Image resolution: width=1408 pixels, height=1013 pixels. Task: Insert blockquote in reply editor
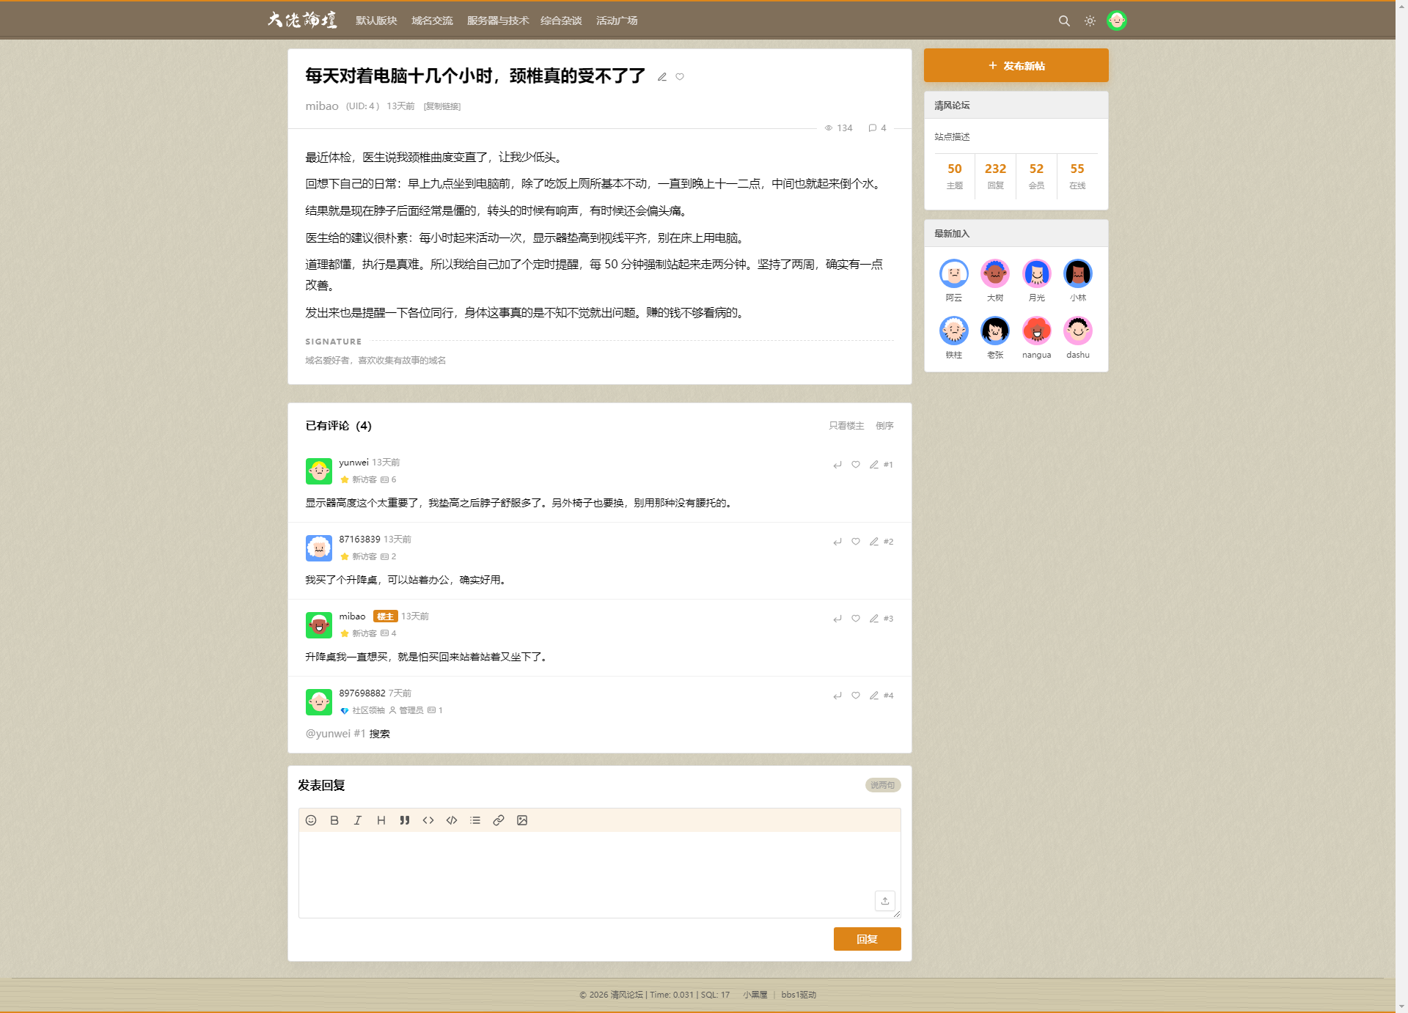click(x=405, y=820)
